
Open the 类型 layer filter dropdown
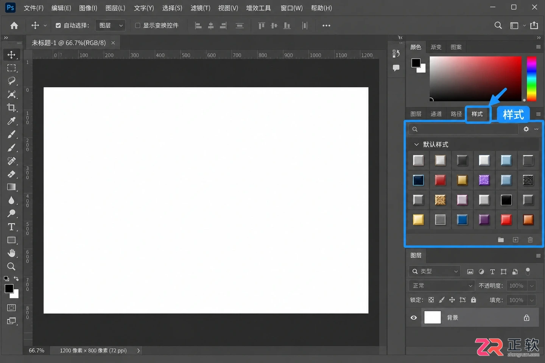435,271
